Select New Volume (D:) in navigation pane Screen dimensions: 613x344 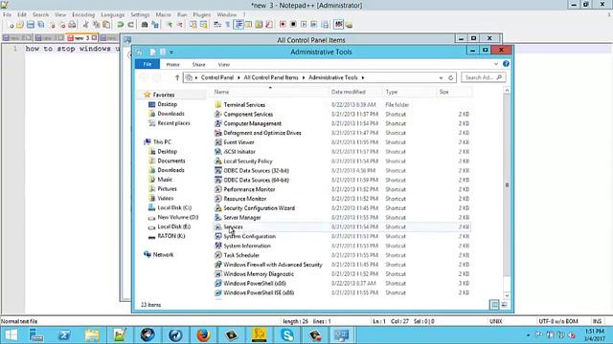177,217
